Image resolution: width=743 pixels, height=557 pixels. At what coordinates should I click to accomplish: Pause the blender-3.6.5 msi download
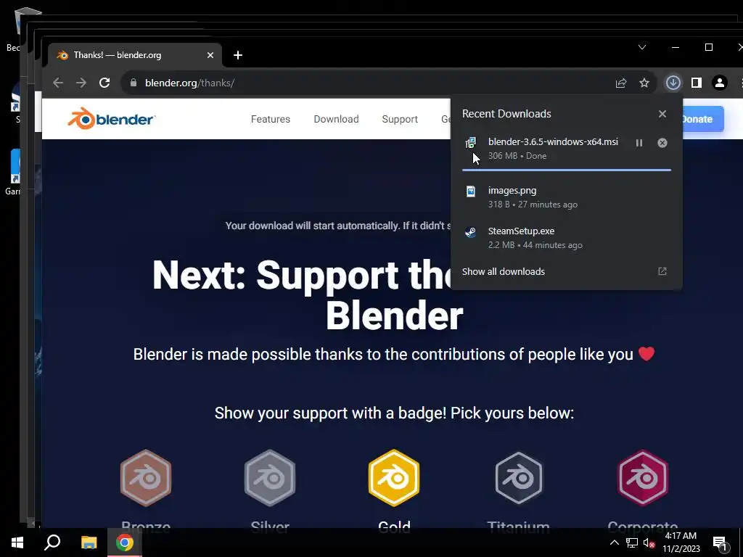pos(639,143)
